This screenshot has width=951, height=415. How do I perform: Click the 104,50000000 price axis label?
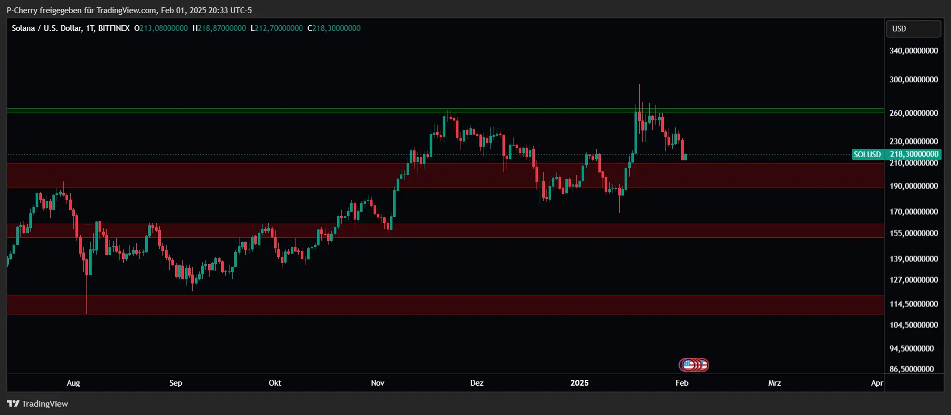click(x=914, y=325)
